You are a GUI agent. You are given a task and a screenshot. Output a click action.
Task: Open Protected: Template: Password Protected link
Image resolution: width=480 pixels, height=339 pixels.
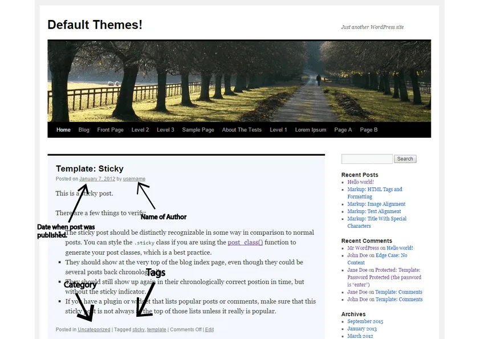[384, 277]
